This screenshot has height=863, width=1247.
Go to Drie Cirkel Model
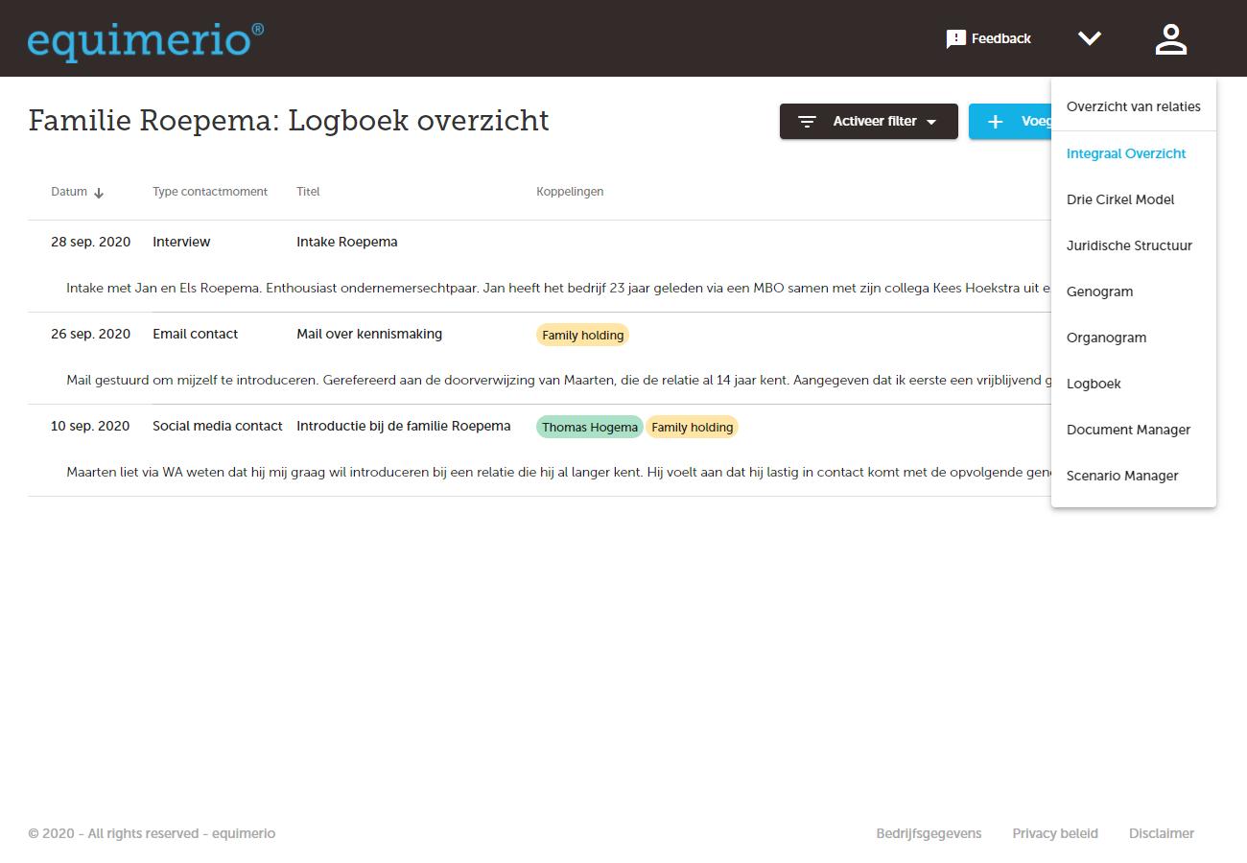coord(1119,199)
